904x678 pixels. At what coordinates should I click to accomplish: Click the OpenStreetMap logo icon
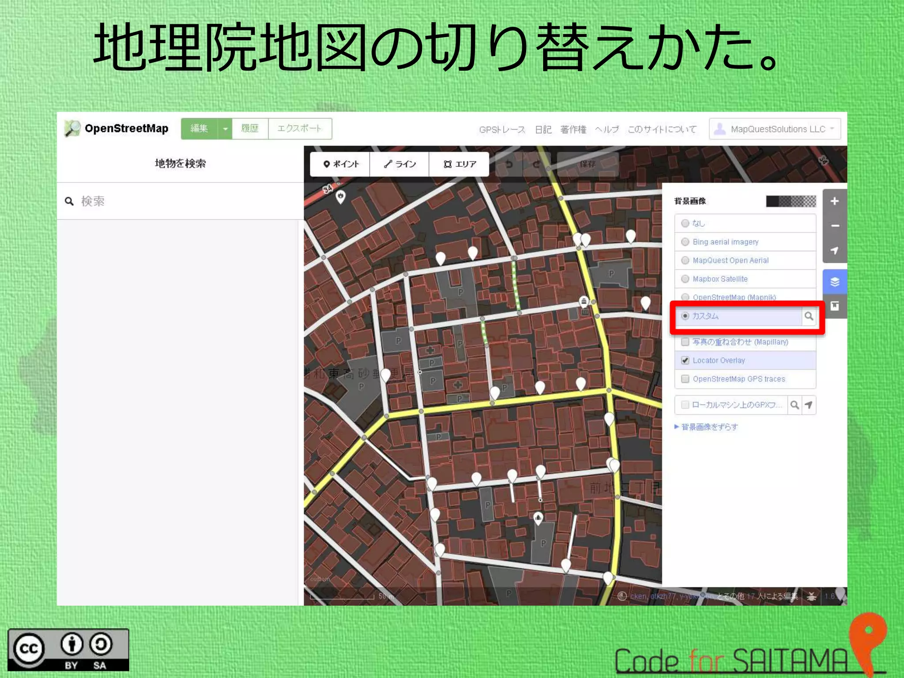(72, 128)
